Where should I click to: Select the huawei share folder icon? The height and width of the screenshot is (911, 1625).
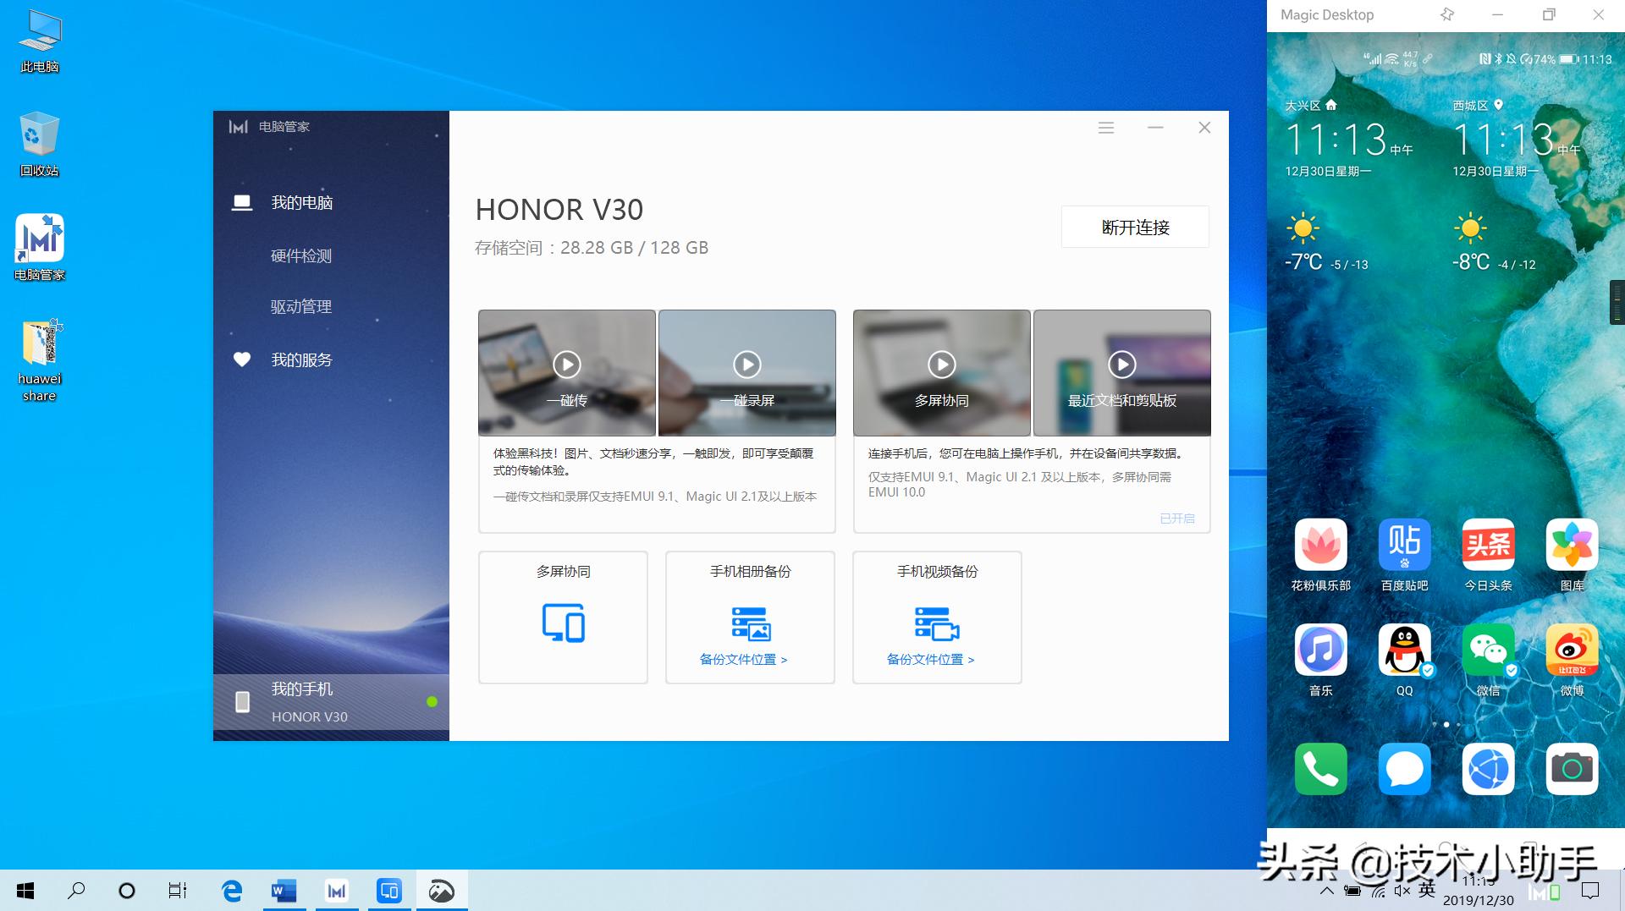[x=40, y=360]
